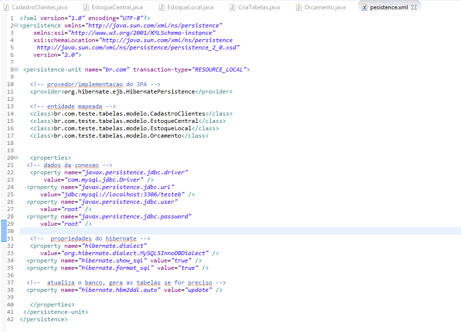The height and width of the screenshot is (332, 461).
Task: Click the closing </persistence> tag on line 42
Action: click(44, 319)
